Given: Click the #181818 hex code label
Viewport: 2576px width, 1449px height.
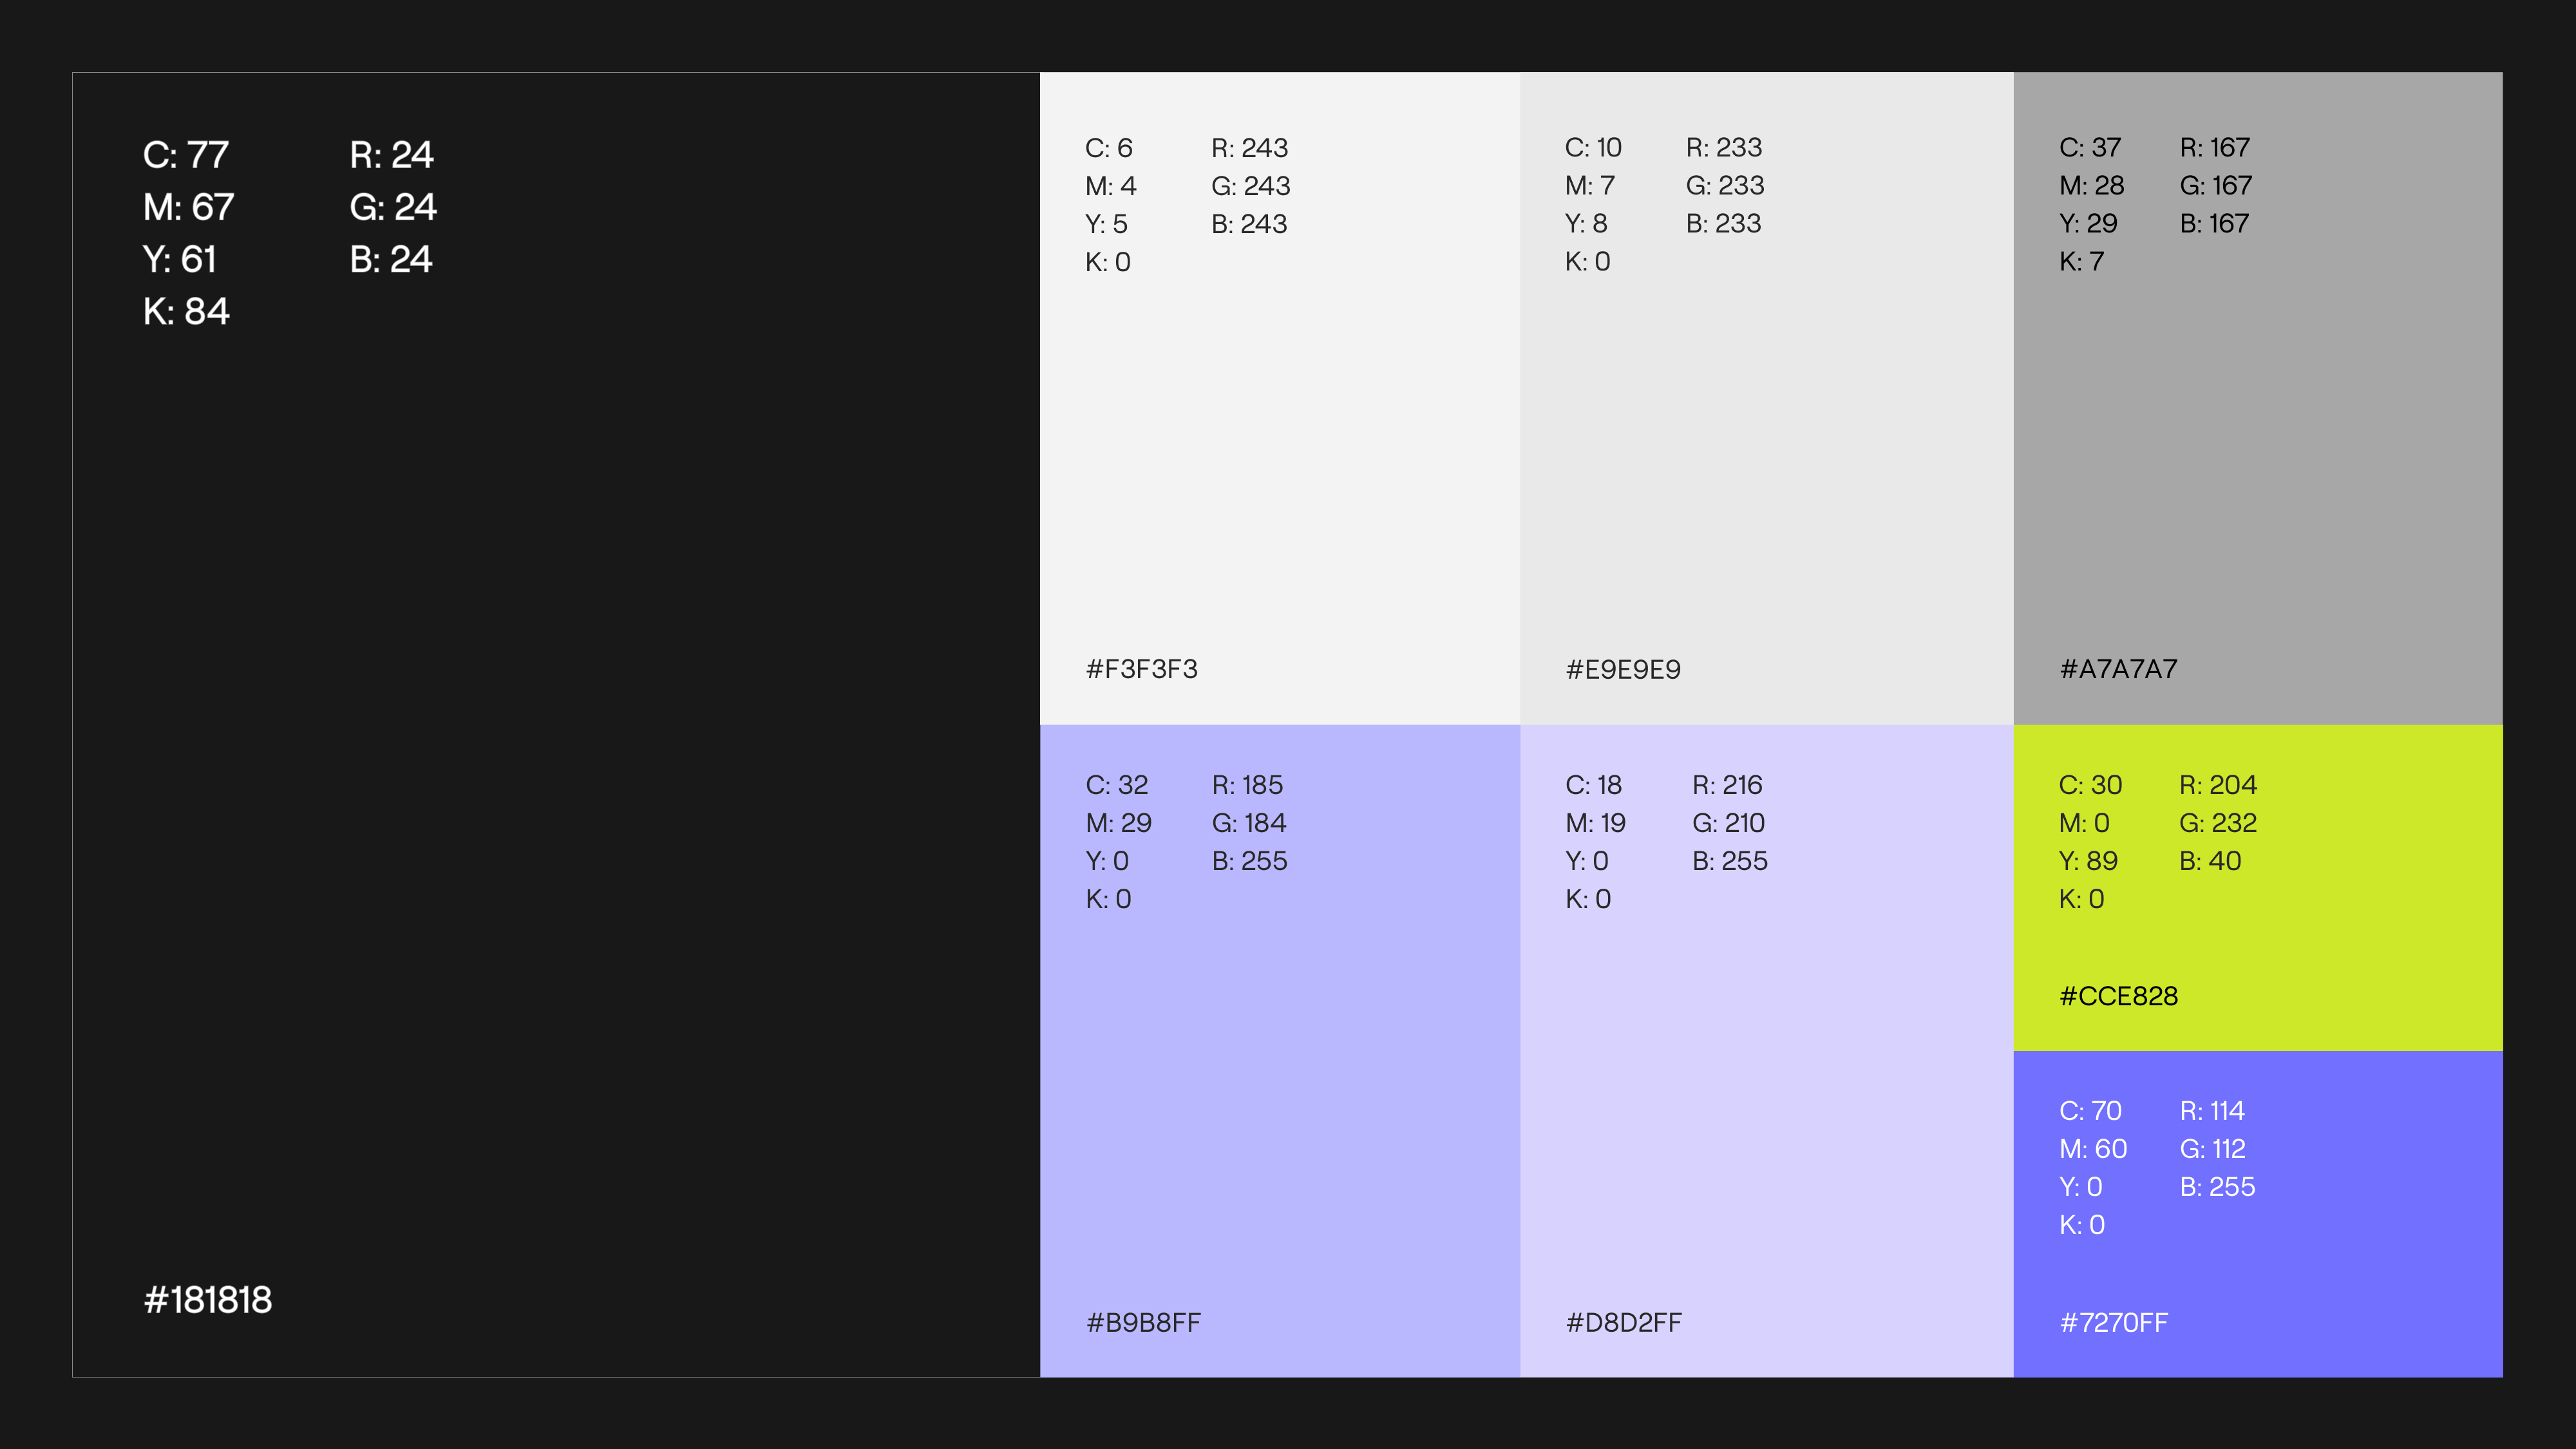Looking at the screenshot, I should (208, 1300).
